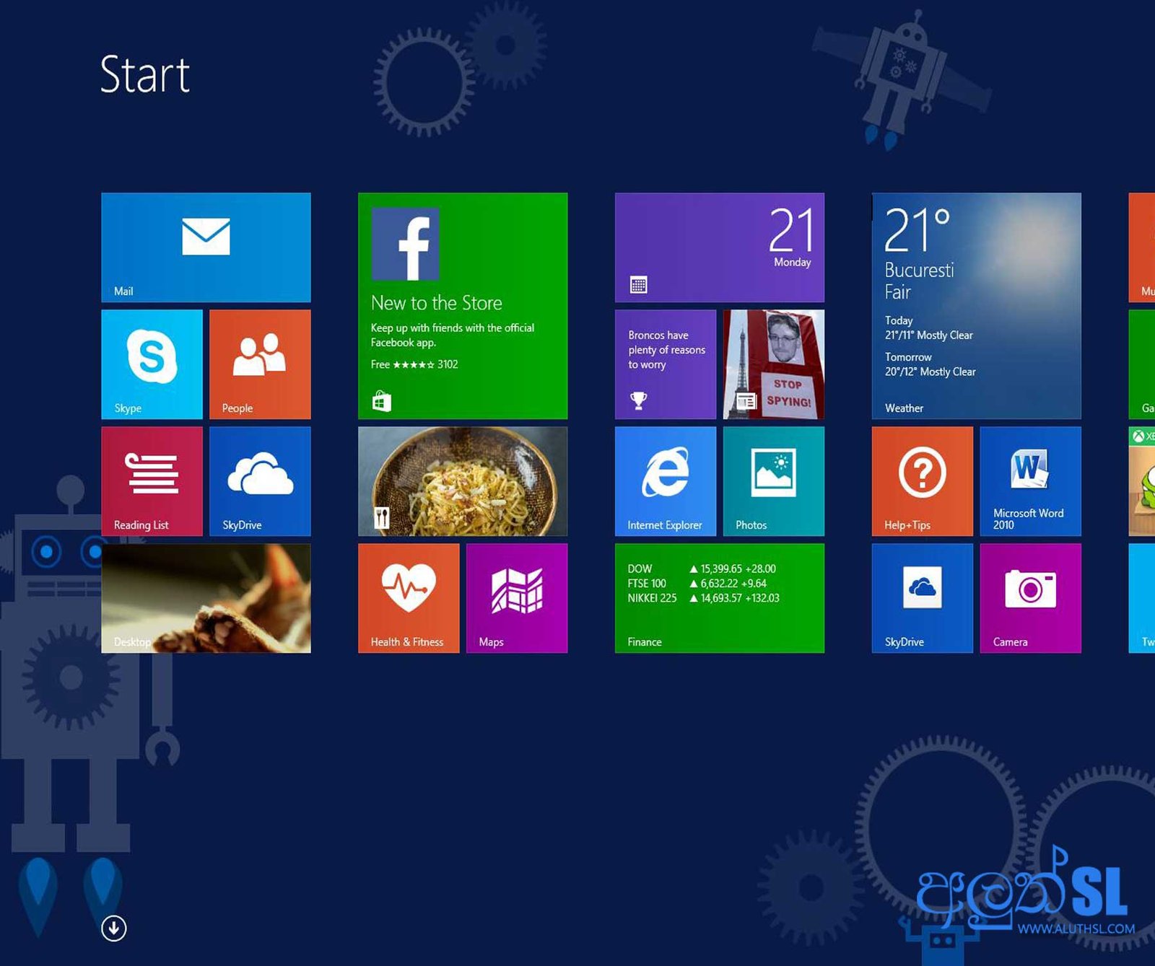The height and width of the screenshot is (966, 1155).
Task: Open the Help+Tips tile
Action: coord(923,481)
